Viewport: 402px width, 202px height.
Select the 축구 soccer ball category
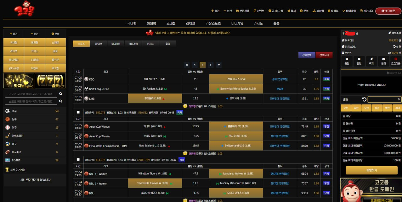8,111
